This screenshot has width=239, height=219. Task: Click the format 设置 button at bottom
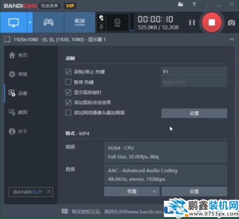pos(194,192)
